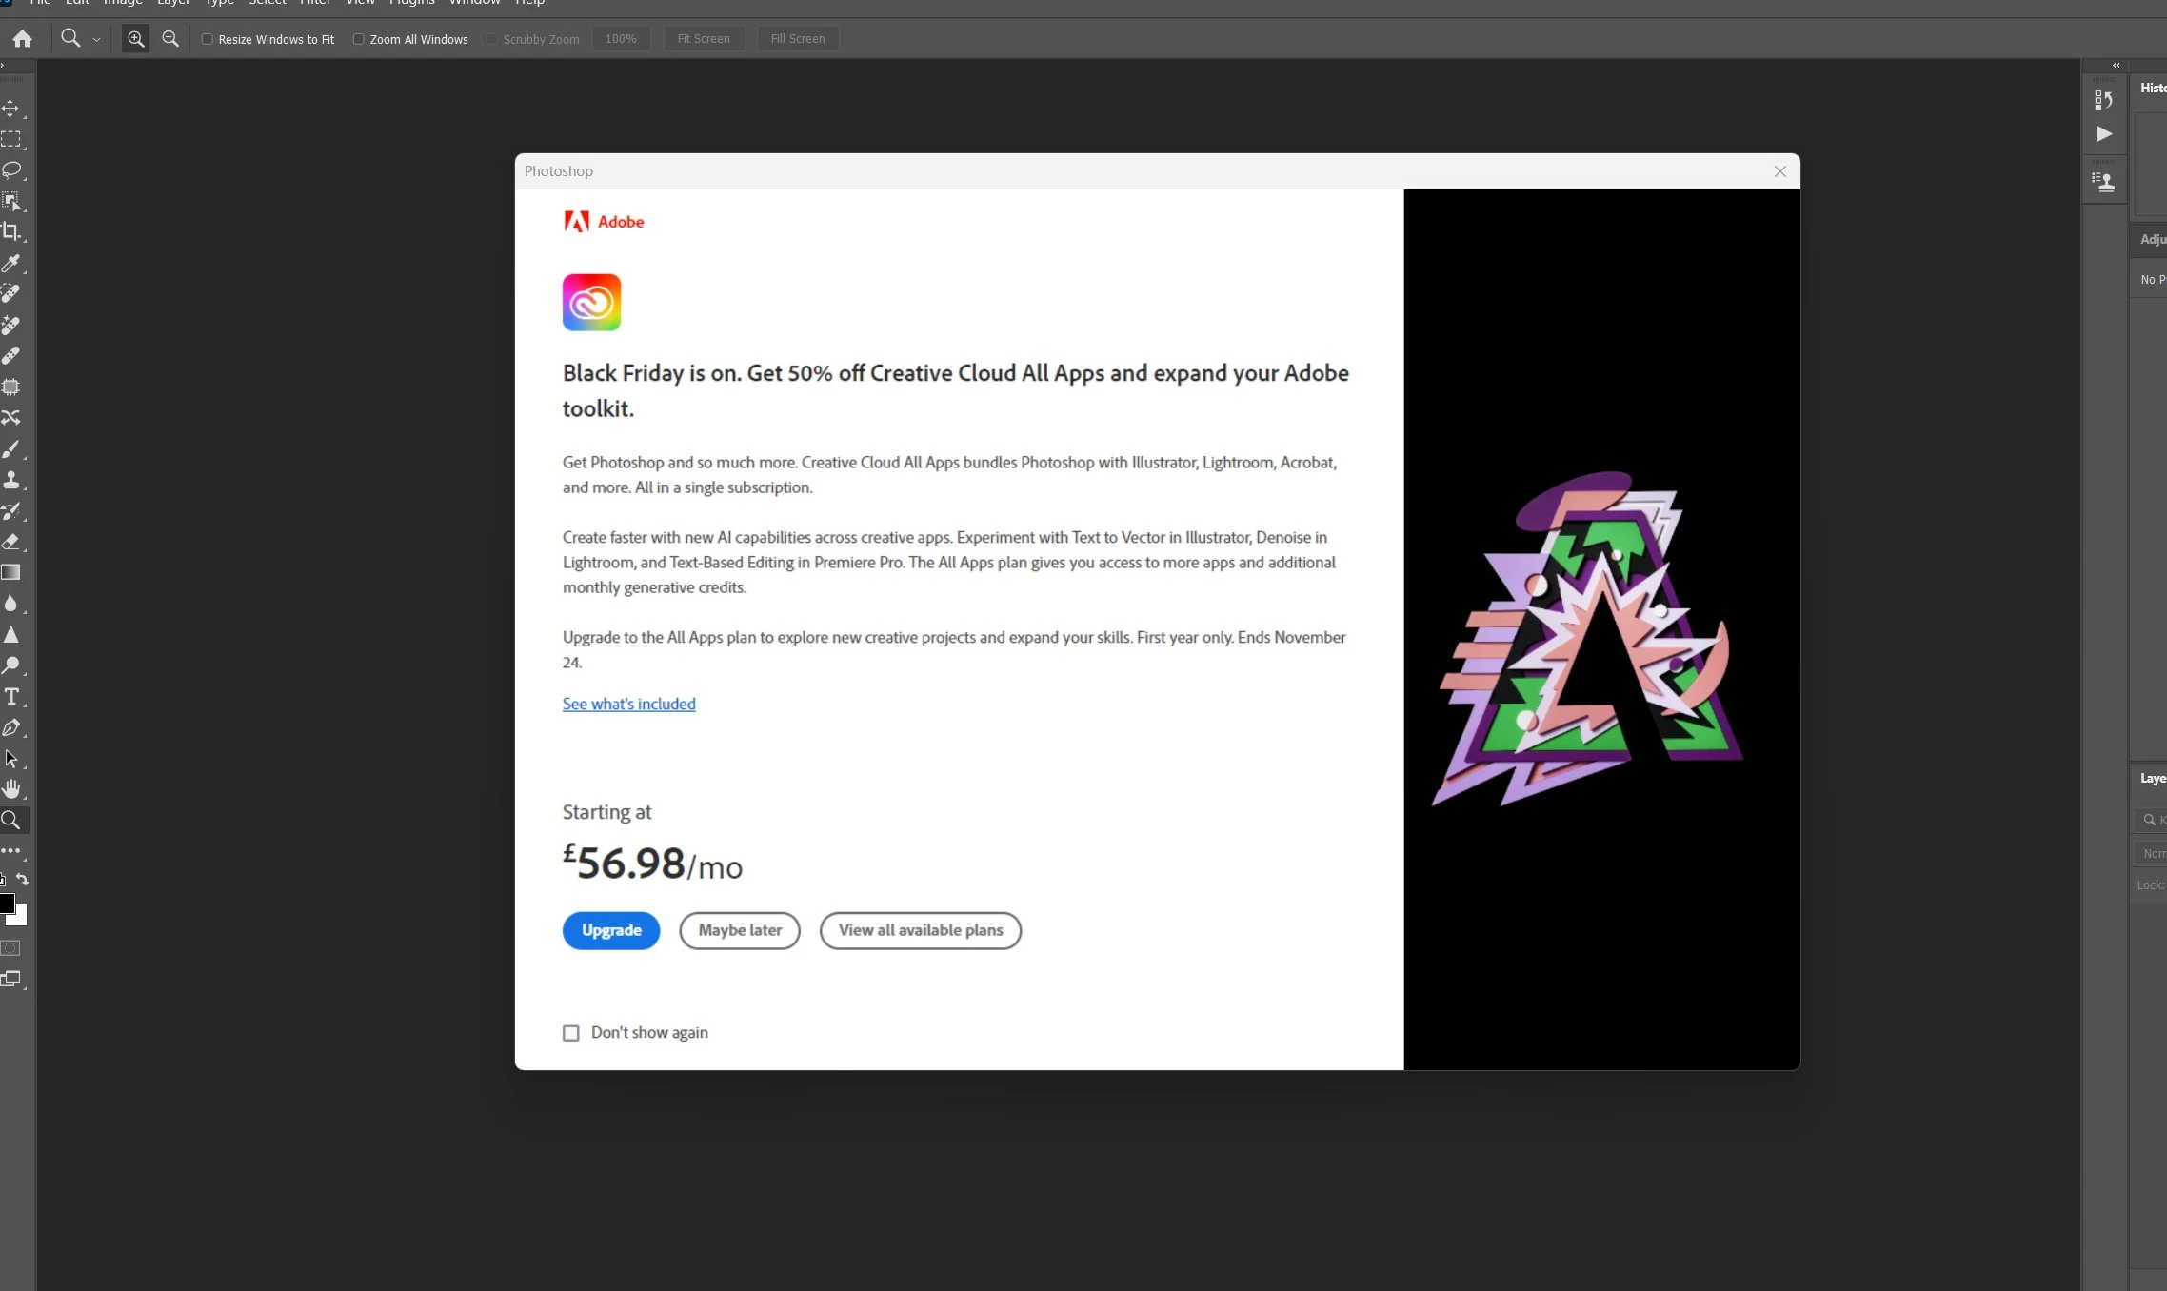Open the Zoom tool preset dropdown arrow
The image size is (2167, 1291).
click(96, 40)
